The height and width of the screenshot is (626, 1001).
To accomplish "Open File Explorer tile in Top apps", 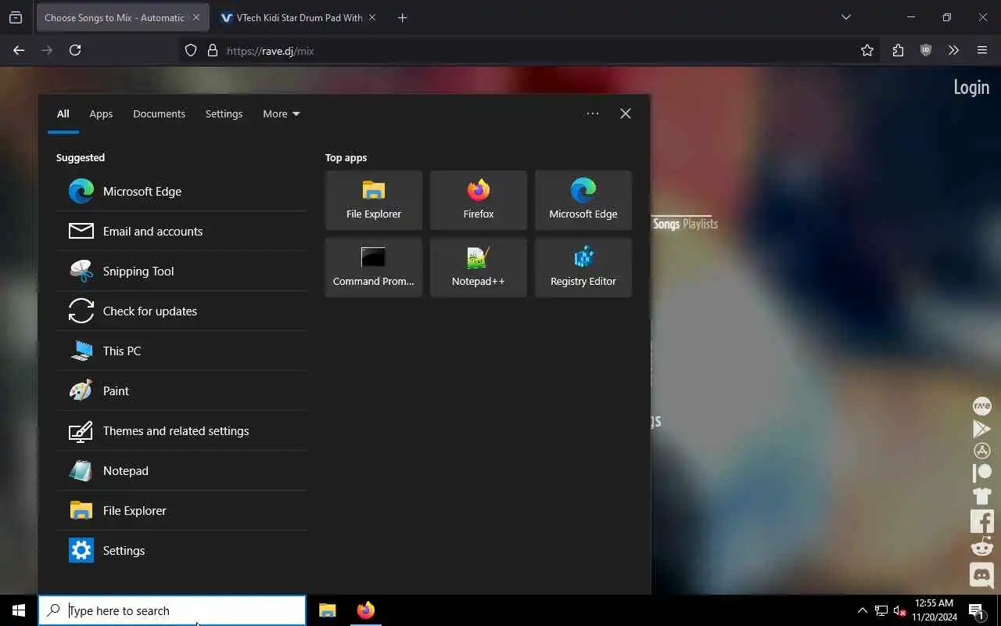I will click(x=374, y=200).
